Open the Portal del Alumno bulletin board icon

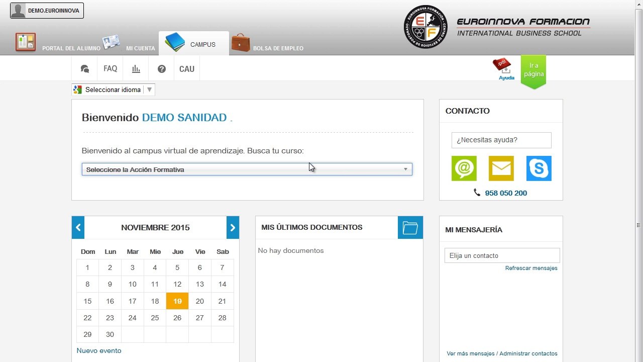[x=26, y=42]
